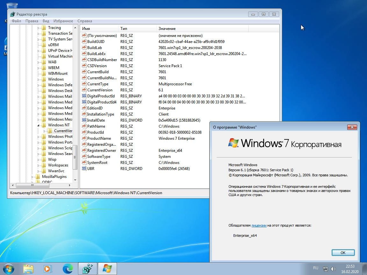Select the PathName value name
The width and height of the screenshot is (367, 275).
point(96,126)
